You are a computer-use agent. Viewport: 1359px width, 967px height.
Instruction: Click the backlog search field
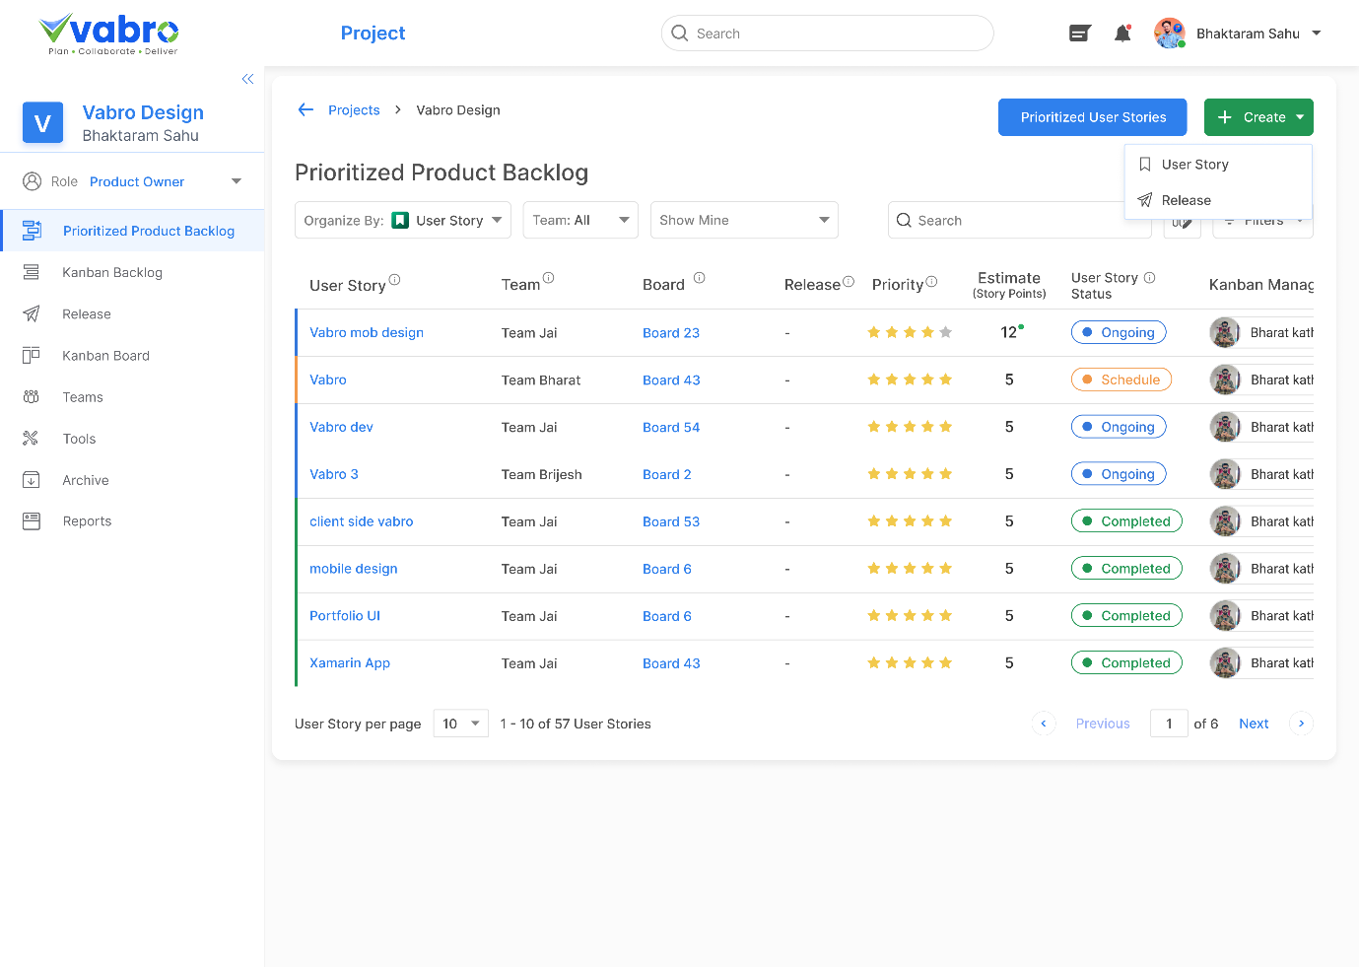click(1019, 220)
